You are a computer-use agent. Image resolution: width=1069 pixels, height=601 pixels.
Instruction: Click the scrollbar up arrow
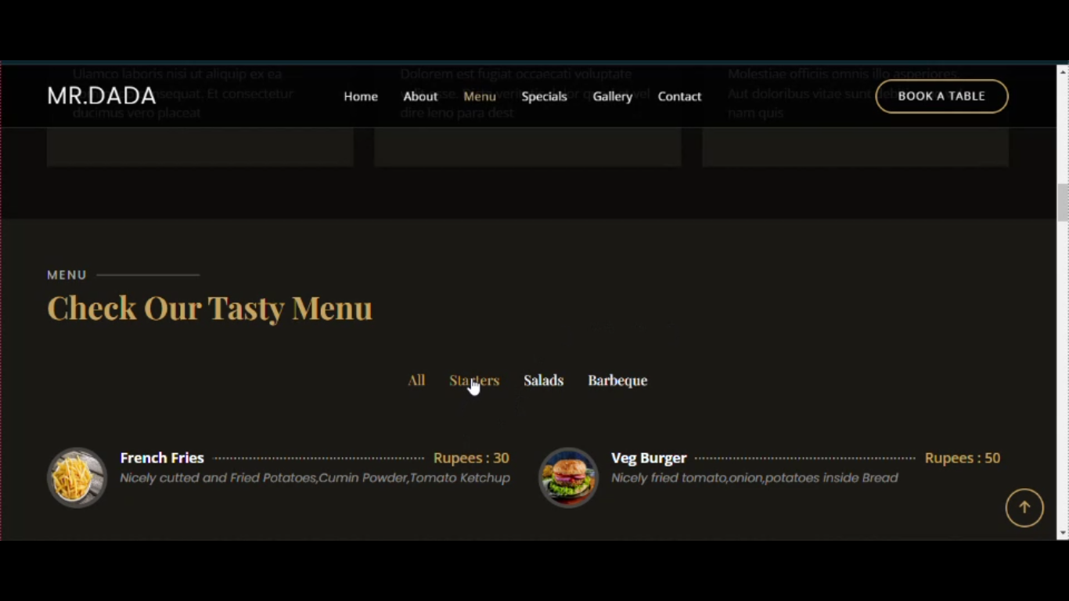(1063, 72)
